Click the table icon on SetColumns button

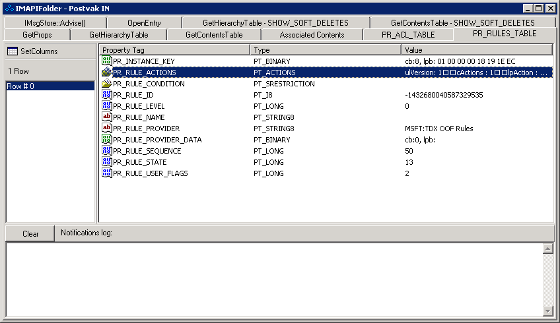(13, 51)
